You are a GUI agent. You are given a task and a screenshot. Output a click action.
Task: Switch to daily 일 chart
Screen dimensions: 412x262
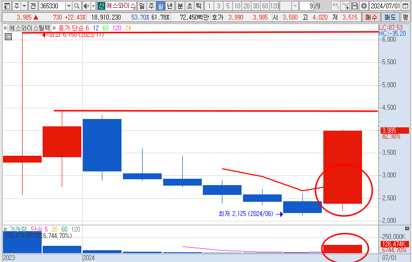(142, 6)
